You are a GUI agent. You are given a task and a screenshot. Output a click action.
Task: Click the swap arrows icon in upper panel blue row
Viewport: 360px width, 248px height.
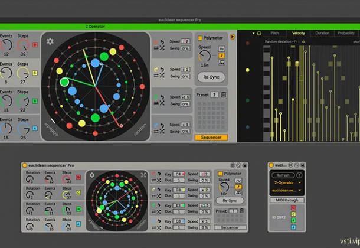(x=156, y=131)
